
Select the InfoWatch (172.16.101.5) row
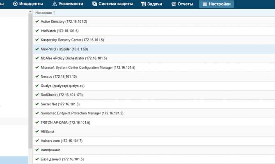pyautogui.click(x=154, y=31)
